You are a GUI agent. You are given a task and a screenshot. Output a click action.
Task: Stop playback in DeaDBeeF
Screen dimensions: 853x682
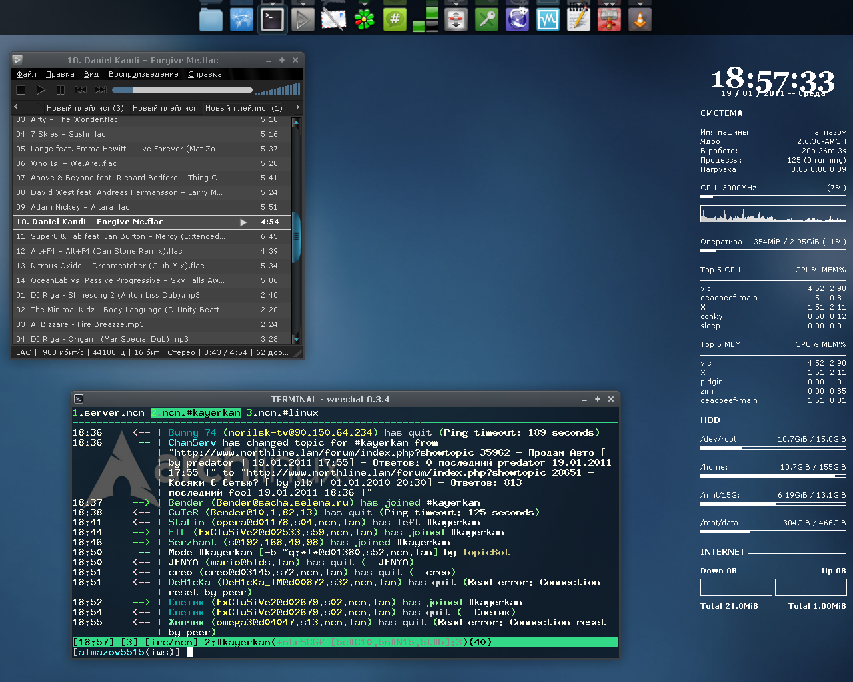point(21,89)
